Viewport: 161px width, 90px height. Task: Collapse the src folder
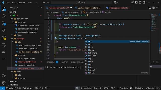click(x=17, y=15)
